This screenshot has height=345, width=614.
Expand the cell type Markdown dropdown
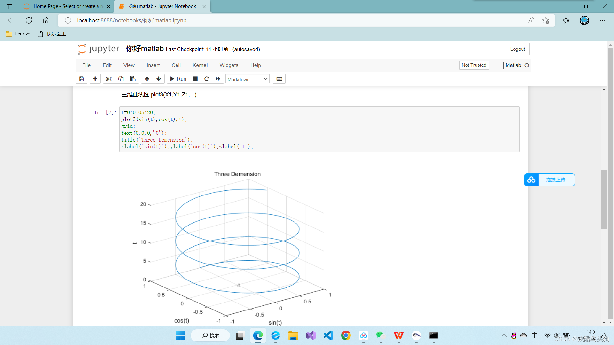pyautogui.click(x=247, y=79)
